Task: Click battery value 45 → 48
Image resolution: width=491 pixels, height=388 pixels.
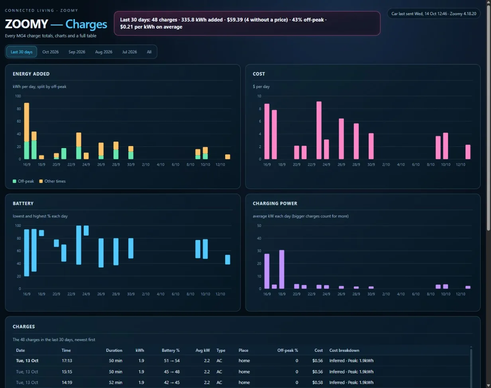Action: click(172, 372)
